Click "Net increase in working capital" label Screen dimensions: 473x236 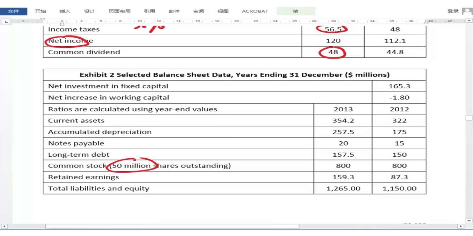point(108,98)
